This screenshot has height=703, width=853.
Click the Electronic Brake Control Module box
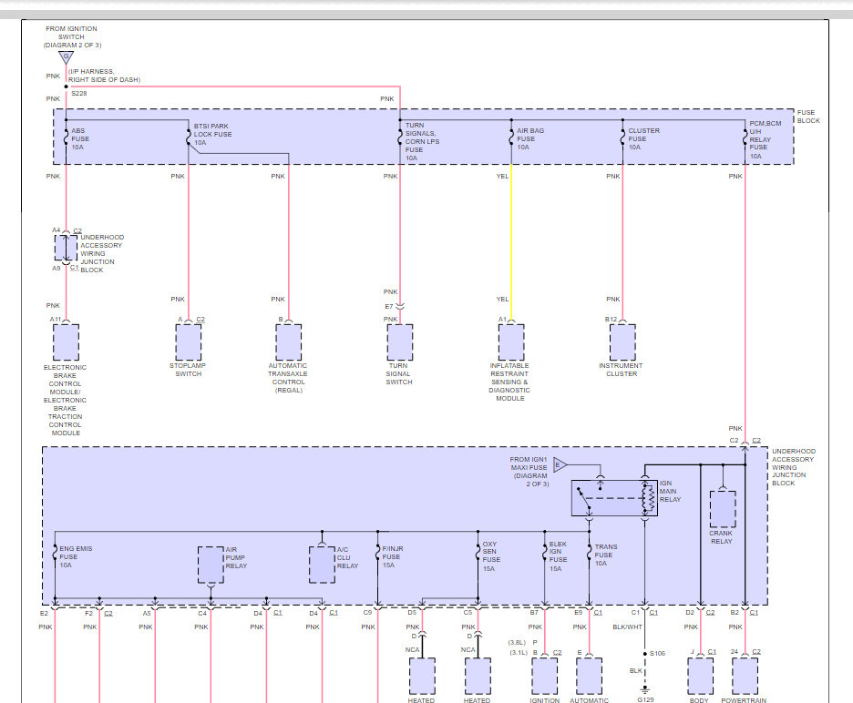point(66,342)
